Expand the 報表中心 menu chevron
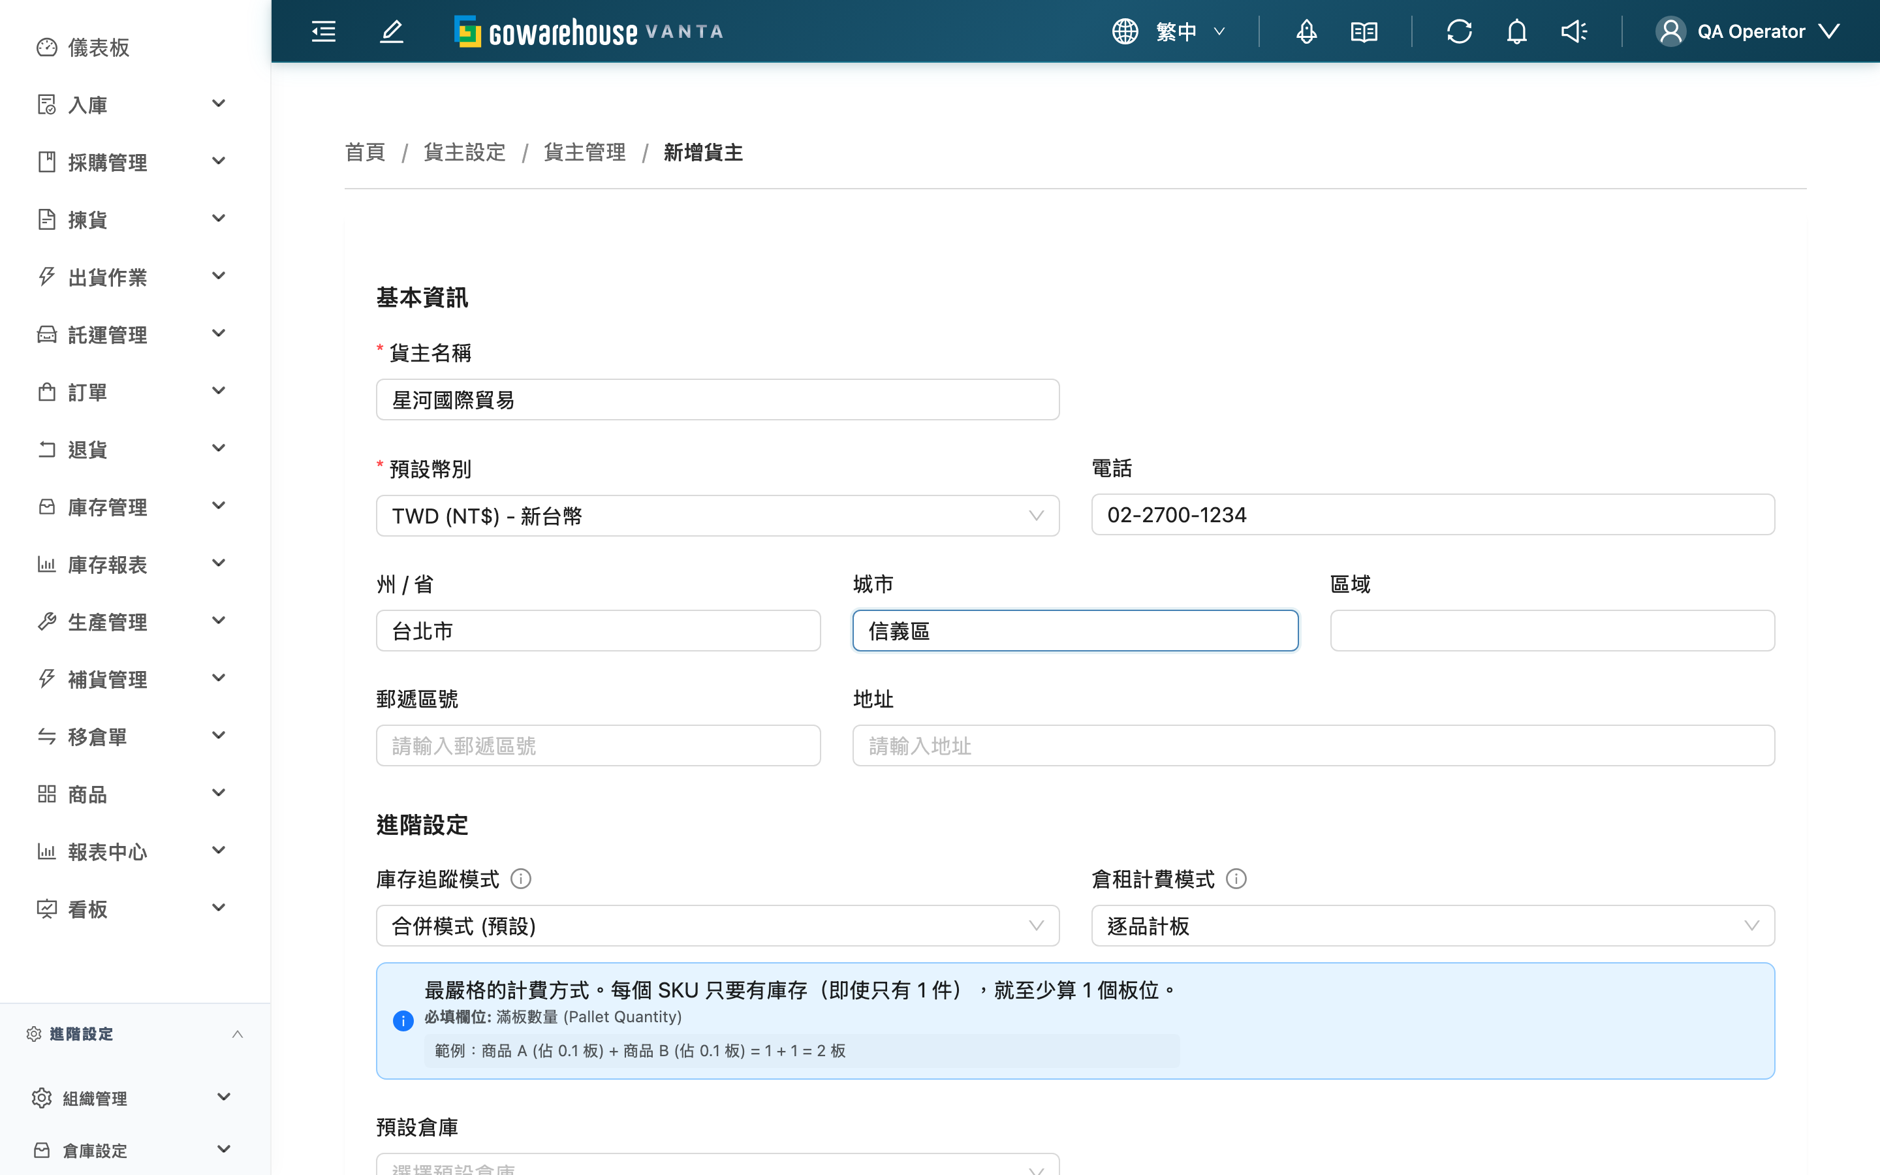Viewport: 1880px width, 1175px height. (x=219, y=850)
